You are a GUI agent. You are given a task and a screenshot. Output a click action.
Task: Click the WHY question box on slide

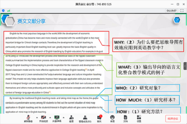(148, 45)
